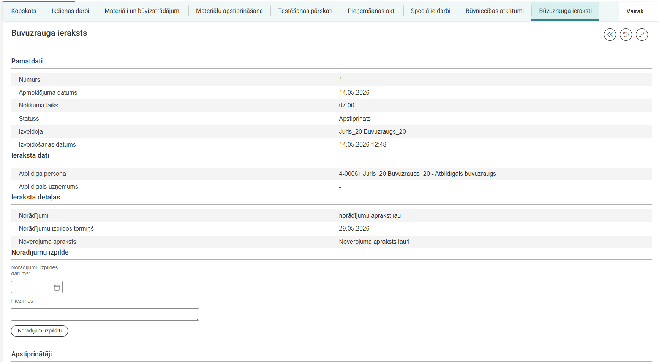Viewport: 659px width, 362px height.
Task: Select Materiāli un būvizstrādājumi tab
Action: [143, 11]
